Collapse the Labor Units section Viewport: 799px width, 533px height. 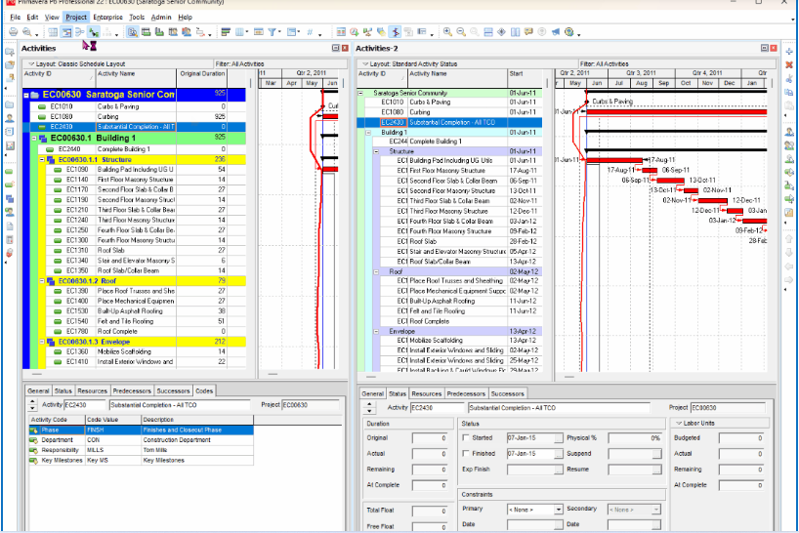click(679, 423)
